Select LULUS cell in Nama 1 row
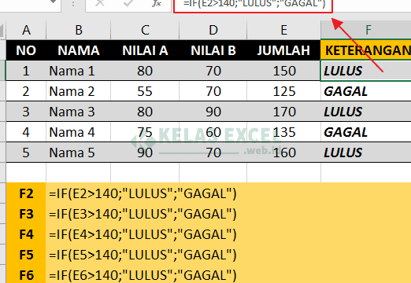 click(366, 71)
